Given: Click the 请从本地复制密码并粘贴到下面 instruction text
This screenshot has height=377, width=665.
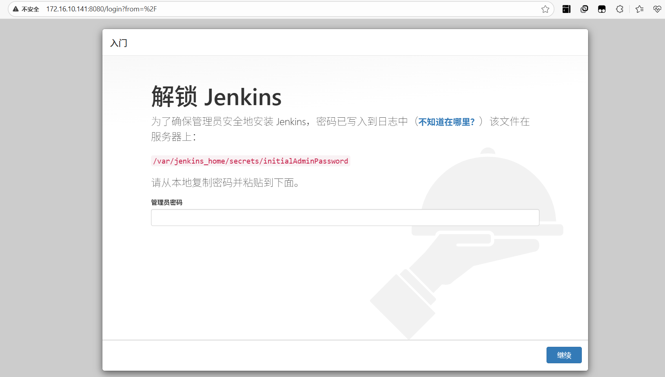Looking at the screenshot, I should (x=226, y=182).
